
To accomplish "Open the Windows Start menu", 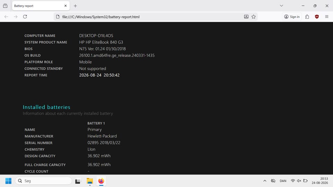I will tap(8, 181).
